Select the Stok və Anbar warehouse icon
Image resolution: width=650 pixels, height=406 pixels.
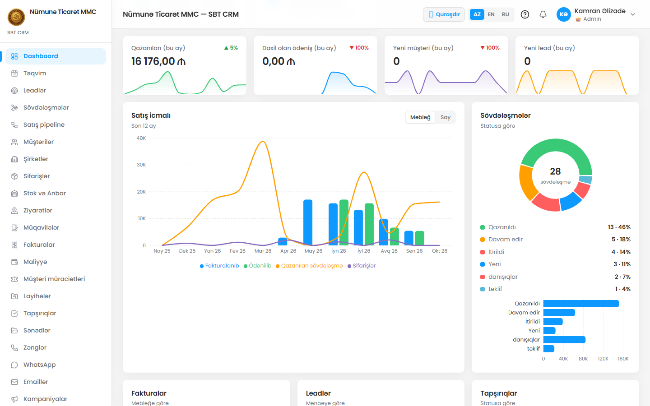(x=14, y=194)
